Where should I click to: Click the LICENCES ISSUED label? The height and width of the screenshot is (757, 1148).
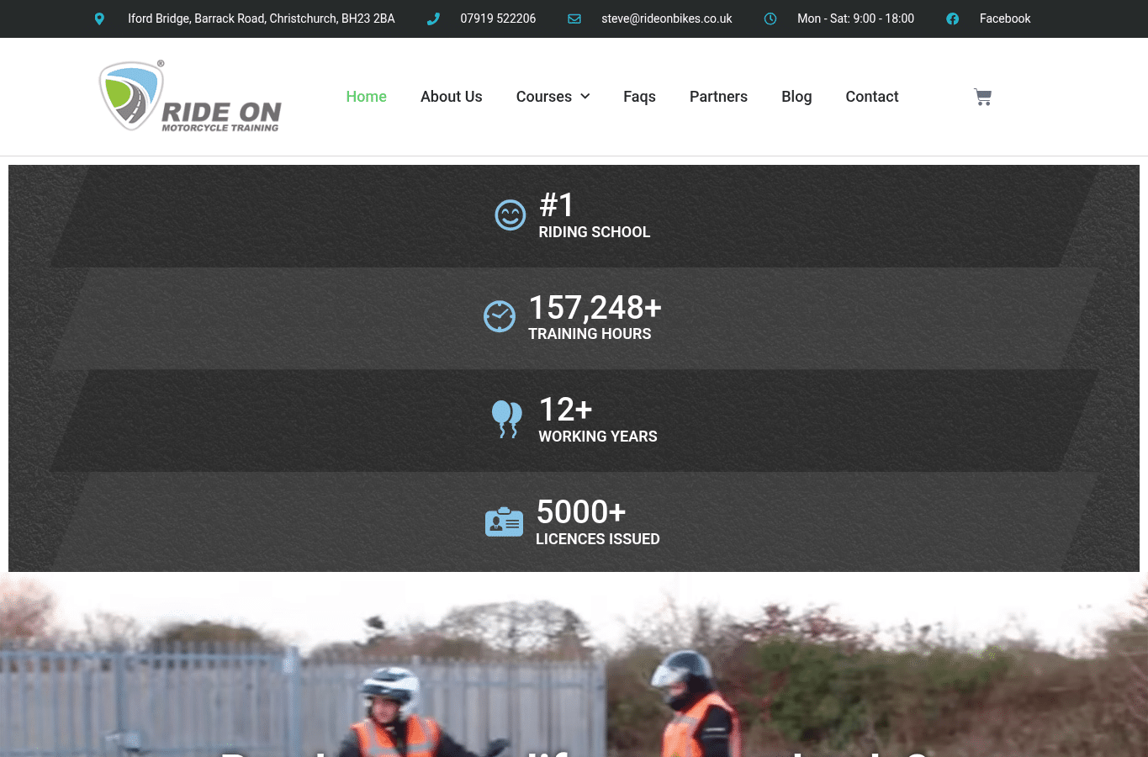tap(598, 539)
